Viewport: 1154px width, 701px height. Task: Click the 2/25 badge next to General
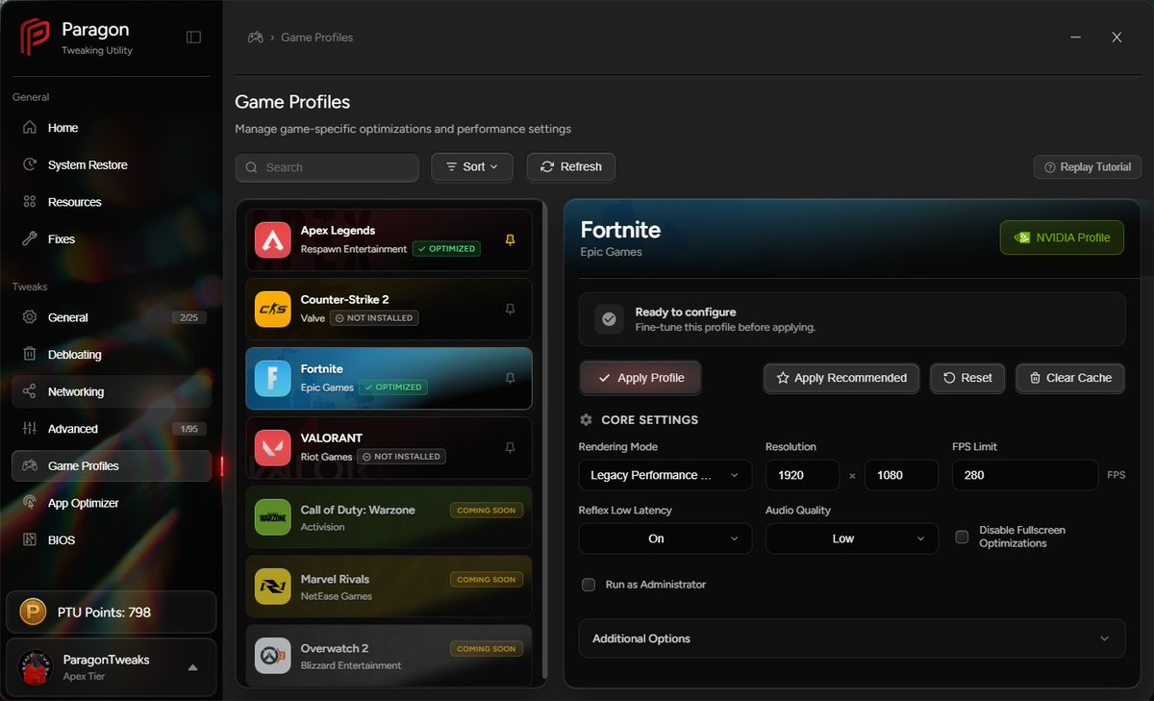coord(188,317)
